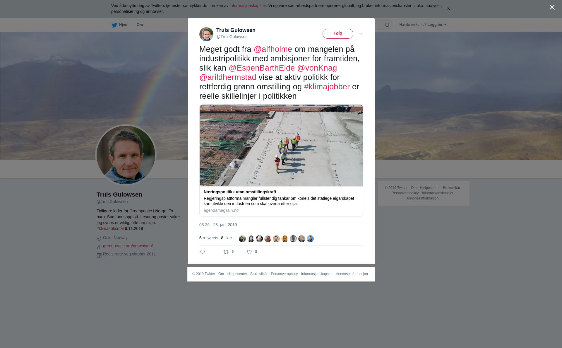Dismiss the cookie notice with small x
The height and width of the screenshot is (348, 562).
pyautogui.click(x=448, y=9)
